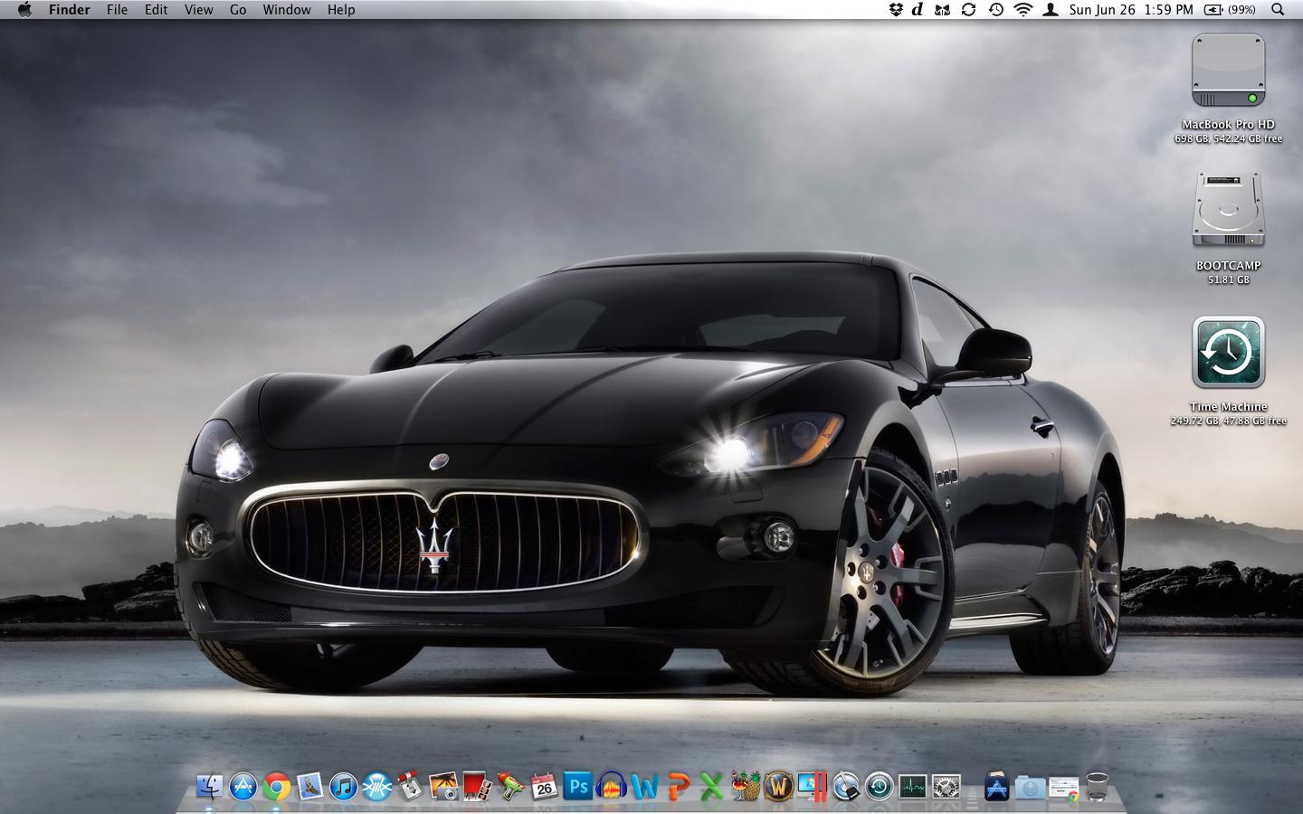Open Activity Monitor from the Dock

[x=913, y=786]
